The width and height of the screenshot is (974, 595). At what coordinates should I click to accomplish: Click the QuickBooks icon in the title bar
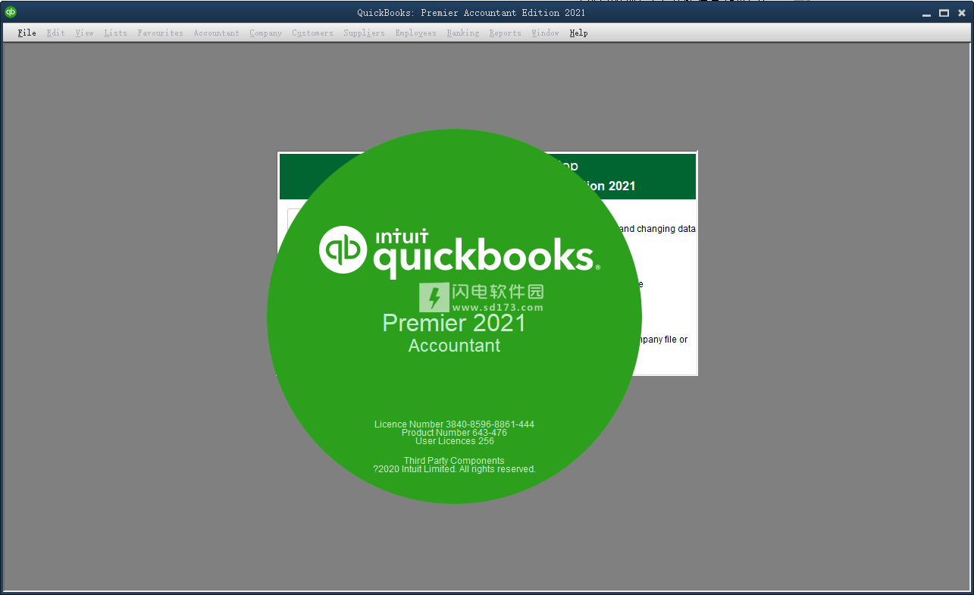pos(11,12)
